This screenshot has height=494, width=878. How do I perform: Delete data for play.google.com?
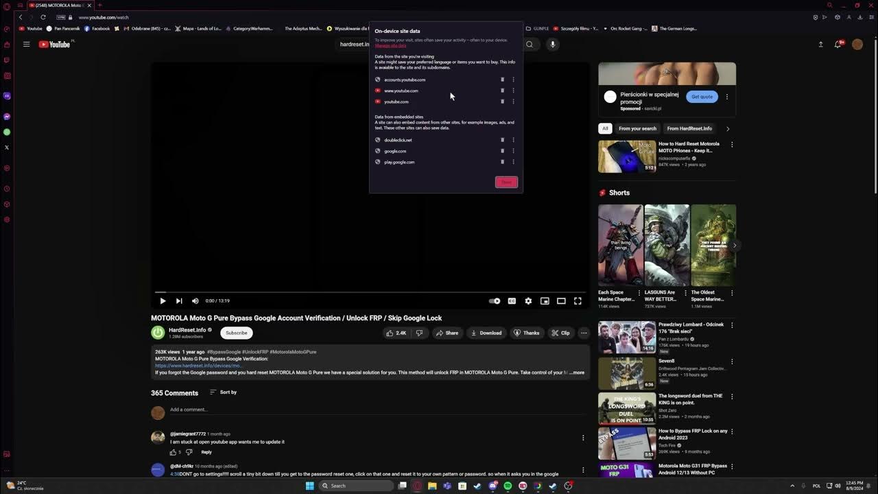click(x=502, y=162)
